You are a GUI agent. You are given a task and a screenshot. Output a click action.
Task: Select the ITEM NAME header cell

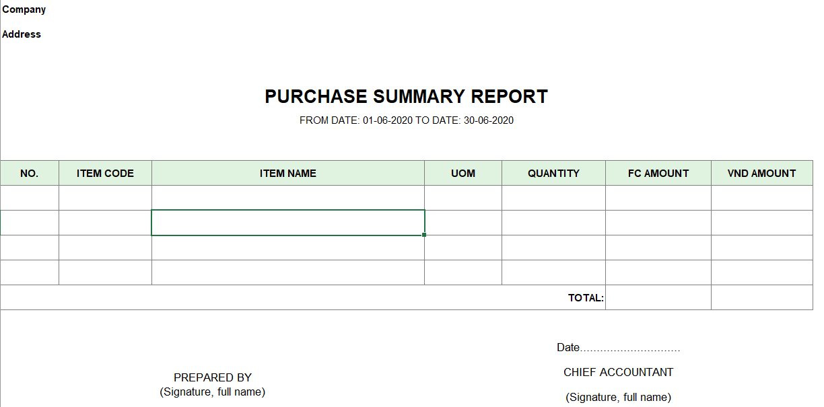pyautogui.click(x=288, y=173)
